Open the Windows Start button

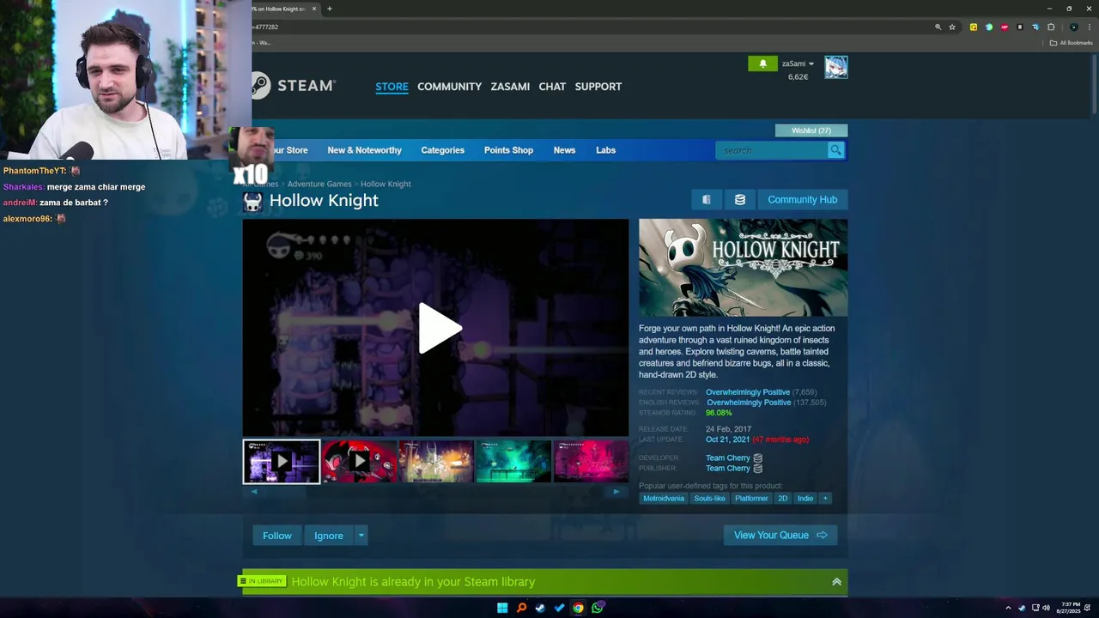click(502, 608)
